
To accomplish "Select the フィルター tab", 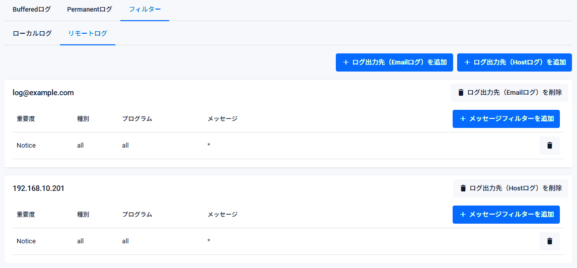I will (x=145, y=10).
